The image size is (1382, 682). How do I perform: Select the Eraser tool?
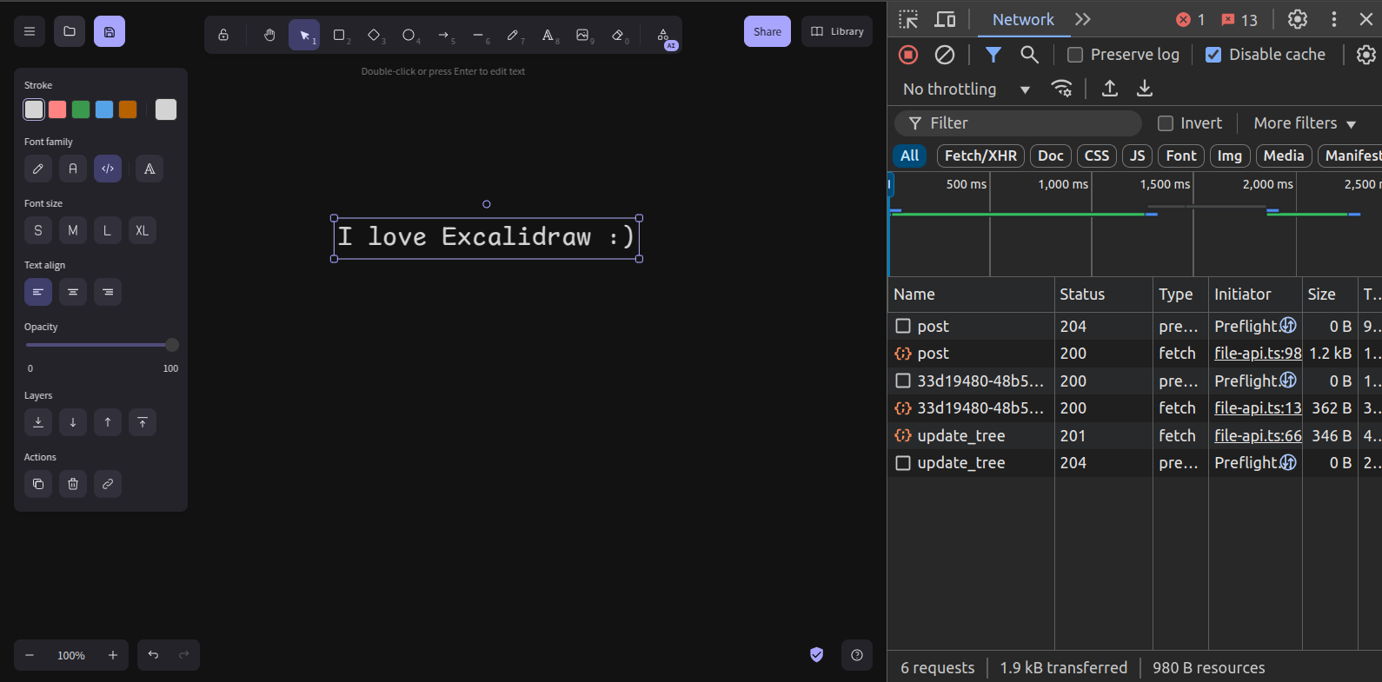(618, 35)
